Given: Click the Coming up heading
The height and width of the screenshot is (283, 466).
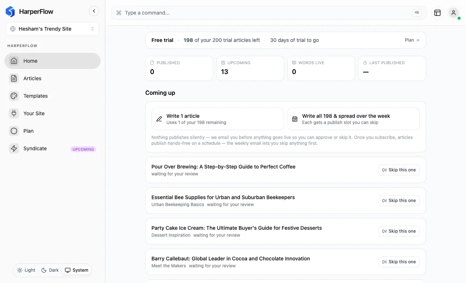Looking at the screenshot, I should click(160, 93).
